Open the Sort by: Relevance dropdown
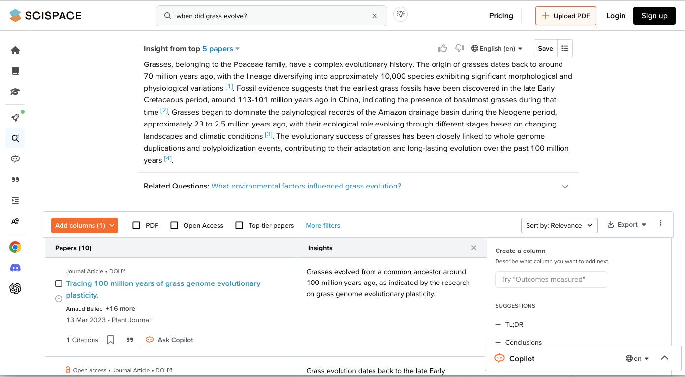The height and width of the screenshot is (377, 685). pyautogui.click(x=560, y=225)
